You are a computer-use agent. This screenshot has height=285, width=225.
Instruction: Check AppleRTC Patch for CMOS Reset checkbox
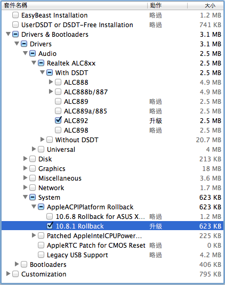pos(41,245)
